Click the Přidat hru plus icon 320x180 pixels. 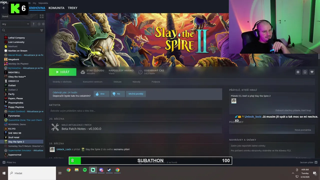coord(4,162)
